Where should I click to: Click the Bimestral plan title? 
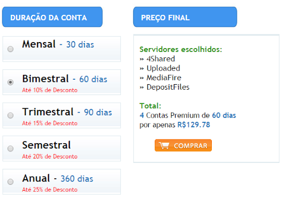[46, 79]
